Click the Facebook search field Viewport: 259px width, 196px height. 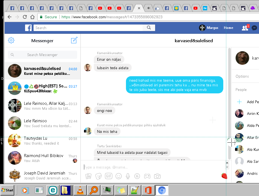tap(88, 28)
